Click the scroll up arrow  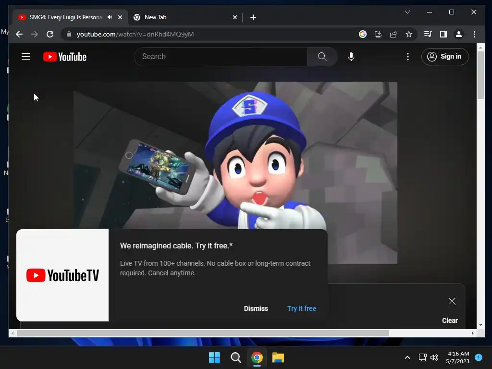pos(480,48)
